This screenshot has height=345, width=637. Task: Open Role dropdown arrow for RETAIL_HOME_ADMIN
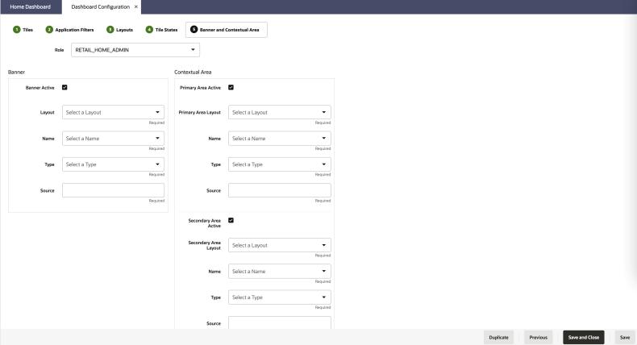pyautogui.click(x=193, y=50)
